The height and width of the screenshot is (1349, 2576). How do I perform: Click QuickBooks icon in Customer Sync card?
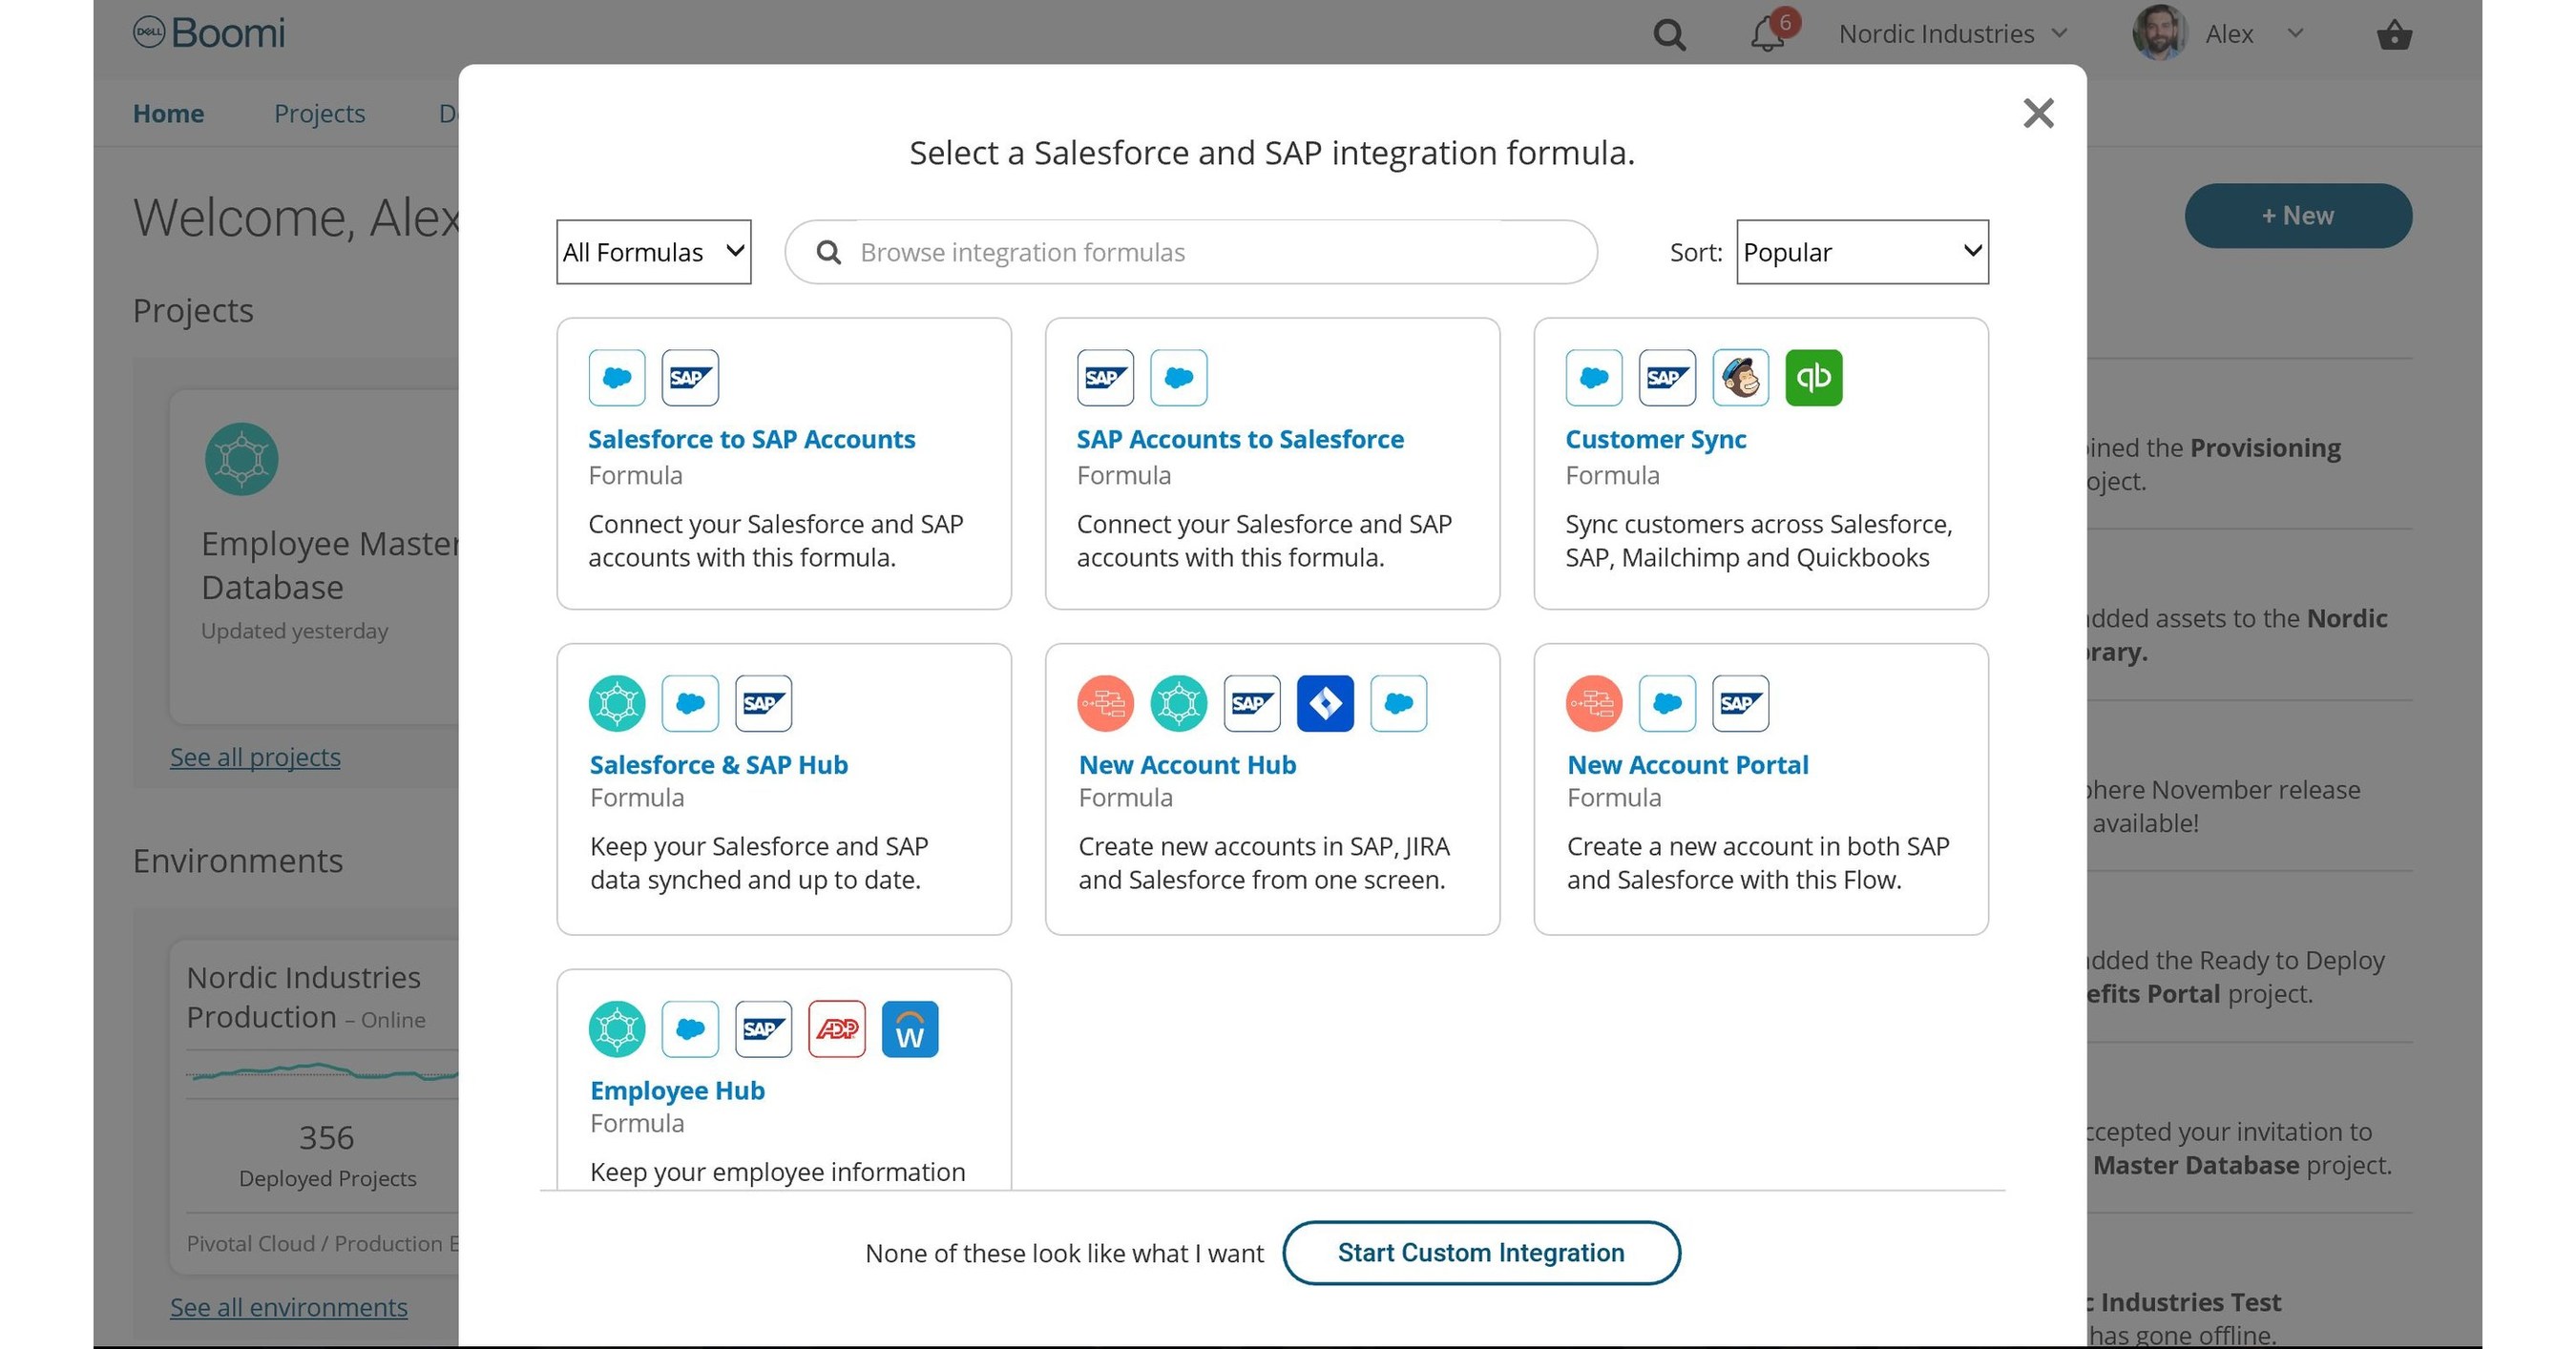coord(1814,378)
